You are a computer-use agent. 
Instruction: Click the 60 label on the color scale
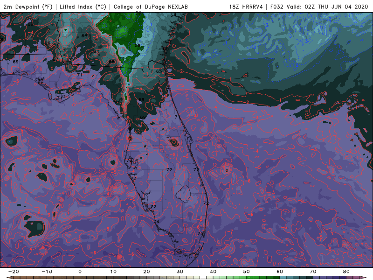(x=280, y=272)
